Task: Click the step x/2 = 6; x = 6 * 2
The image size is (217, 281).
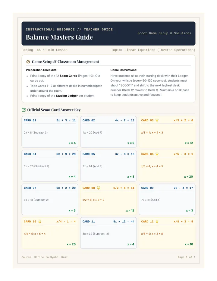Action: [x=93, y=200]
